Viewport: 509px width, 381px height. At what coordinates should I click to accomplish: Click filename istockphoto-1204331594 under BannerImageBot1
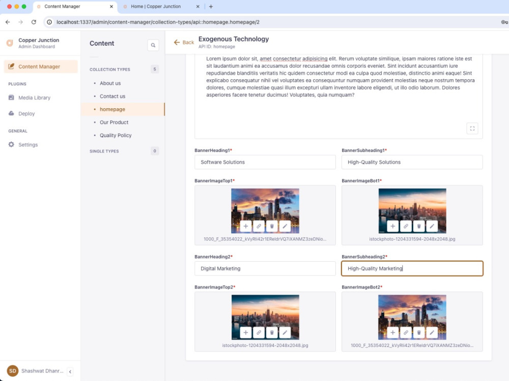coord(412,239)
